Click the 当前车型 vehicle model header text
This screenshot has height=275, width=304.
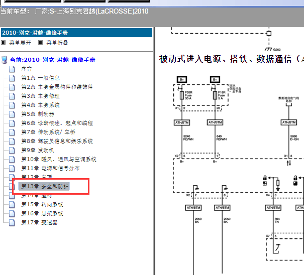[74, 11]
